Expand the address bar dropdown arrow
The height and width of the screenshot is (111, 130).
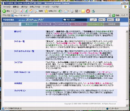pos(110,15)
